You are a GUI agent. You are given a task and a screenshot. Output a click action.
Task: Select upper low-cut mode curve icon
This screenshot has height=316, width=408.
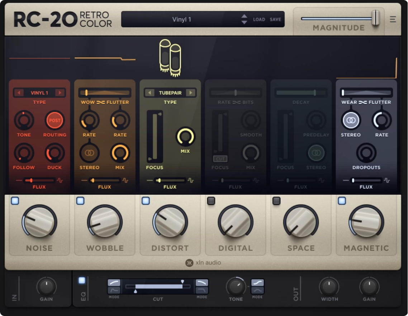pyautogui.click(x=114, y=283)
